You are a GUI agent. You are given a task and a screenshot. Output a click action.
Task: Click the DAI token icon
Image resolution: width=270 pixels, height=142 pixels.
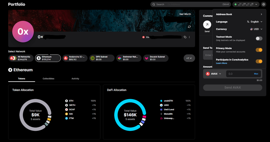(x=66, y=114)
